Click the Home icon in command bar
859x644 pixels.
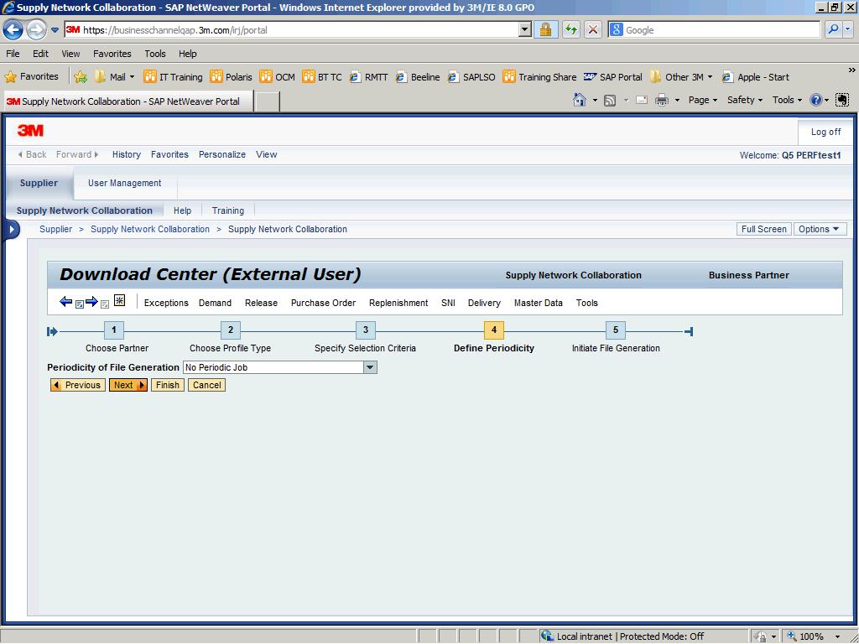tap(579, 101)
